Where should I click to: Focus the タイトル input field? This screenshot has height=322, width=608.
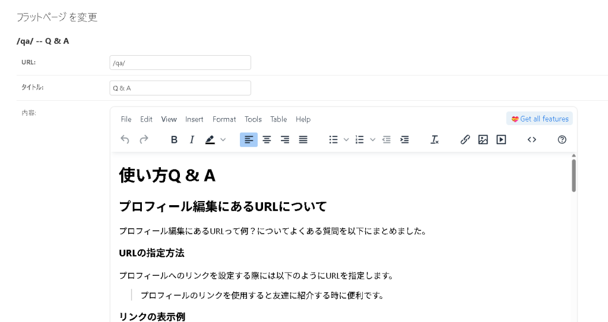(180, 88)
